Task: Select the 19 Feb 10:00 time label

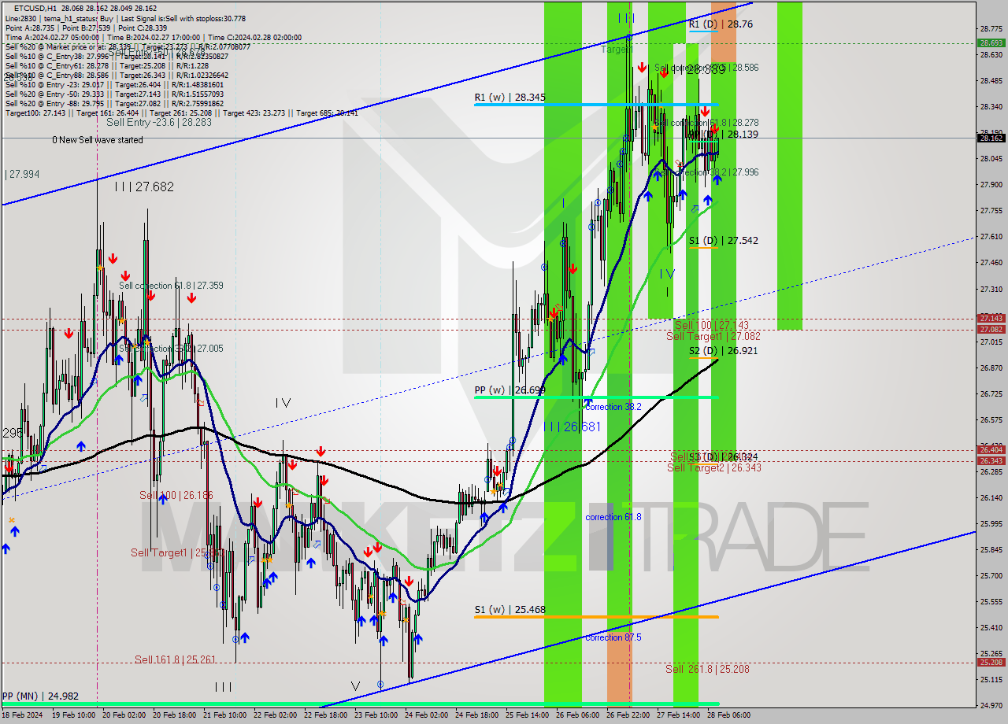Action: (x=74, y=715)
